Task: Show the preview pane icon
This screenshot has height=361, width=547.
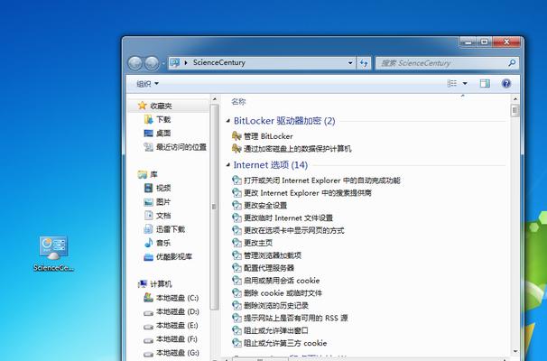Action: 485,83
